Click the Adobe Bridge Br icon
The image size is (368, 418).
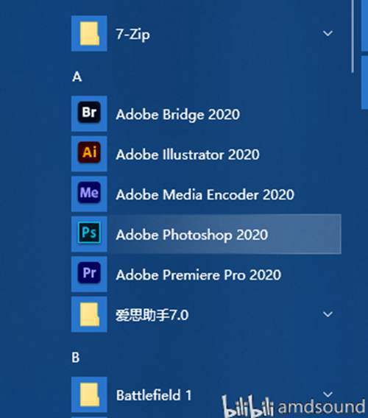89,113
